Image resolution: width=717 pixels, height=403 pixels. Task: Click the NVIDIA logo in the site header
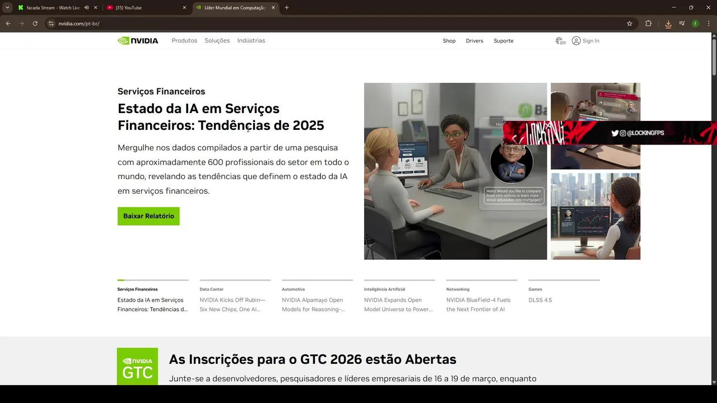click(138, 41)
